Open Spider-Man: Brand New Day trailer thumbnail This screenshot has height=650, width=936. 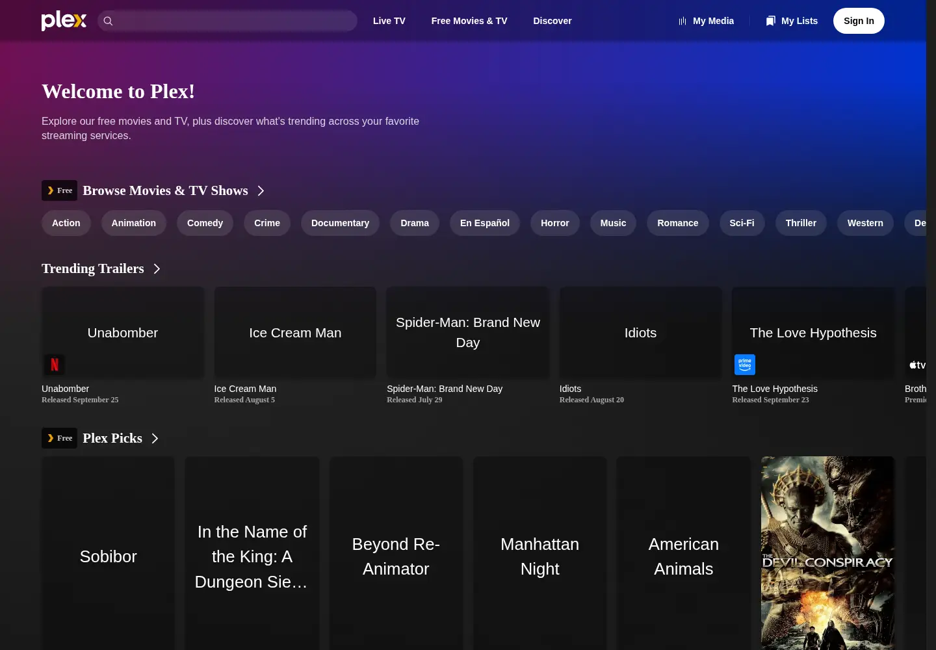[x=468, y=333]
